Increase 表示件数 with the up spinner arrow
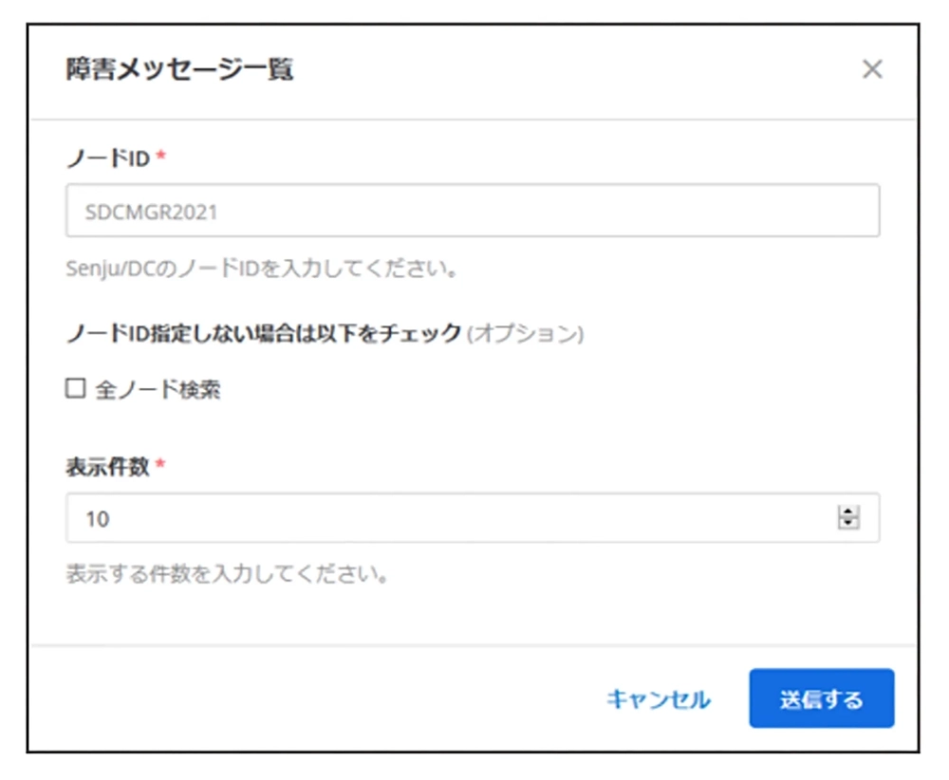The width and height of the screenshot is (949, 780). (848, 511)
